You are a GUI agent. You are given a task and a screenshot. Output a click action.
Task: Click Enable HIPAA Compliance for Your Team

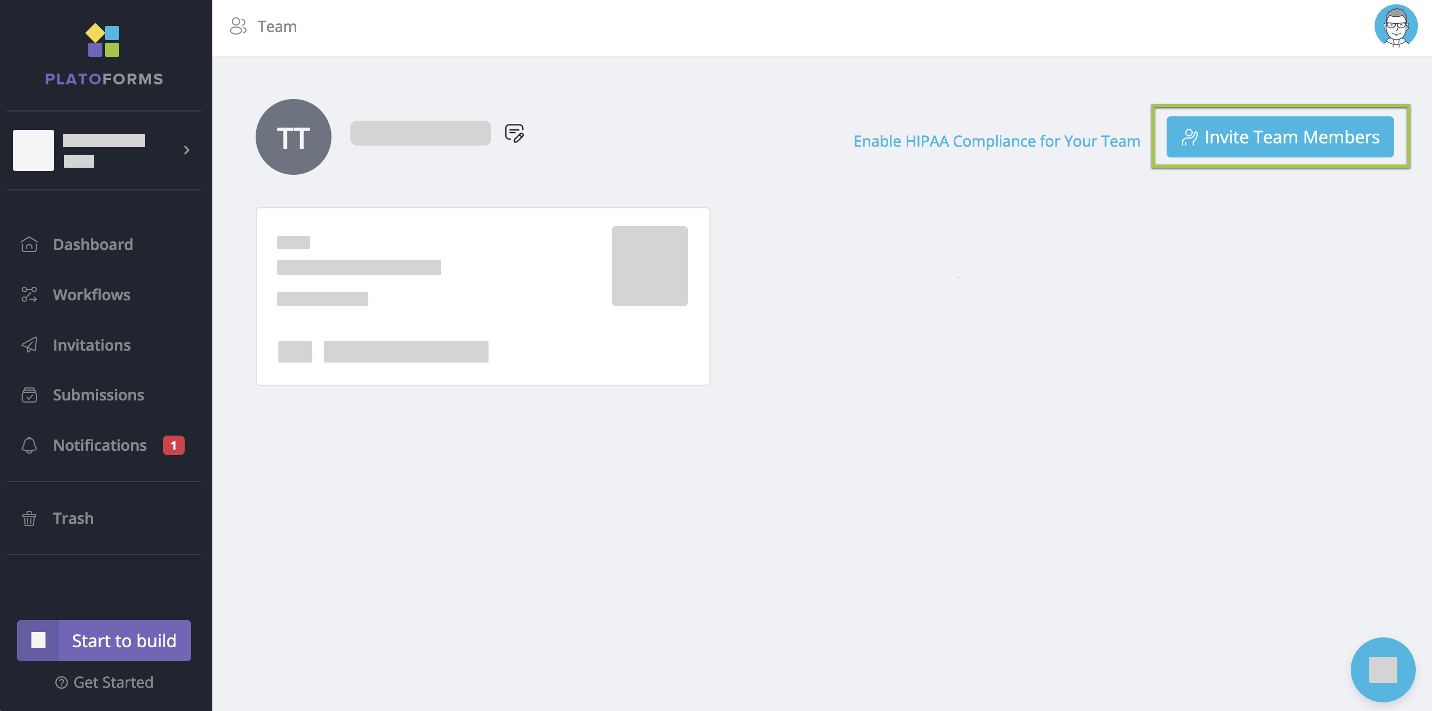997,140
